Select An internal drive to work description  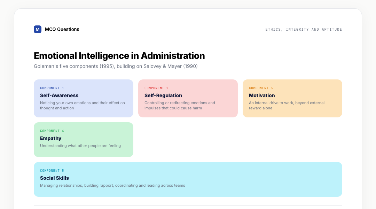point(287,105)
